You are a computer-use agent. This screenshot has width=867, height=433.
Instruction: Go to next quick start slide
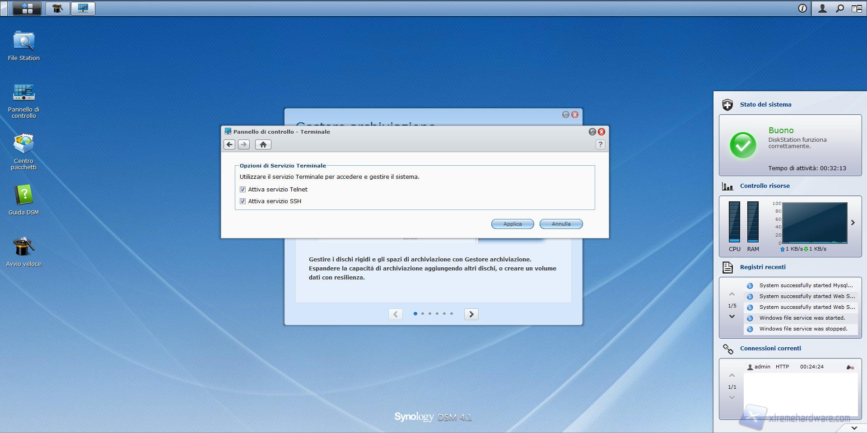(471, 314)
